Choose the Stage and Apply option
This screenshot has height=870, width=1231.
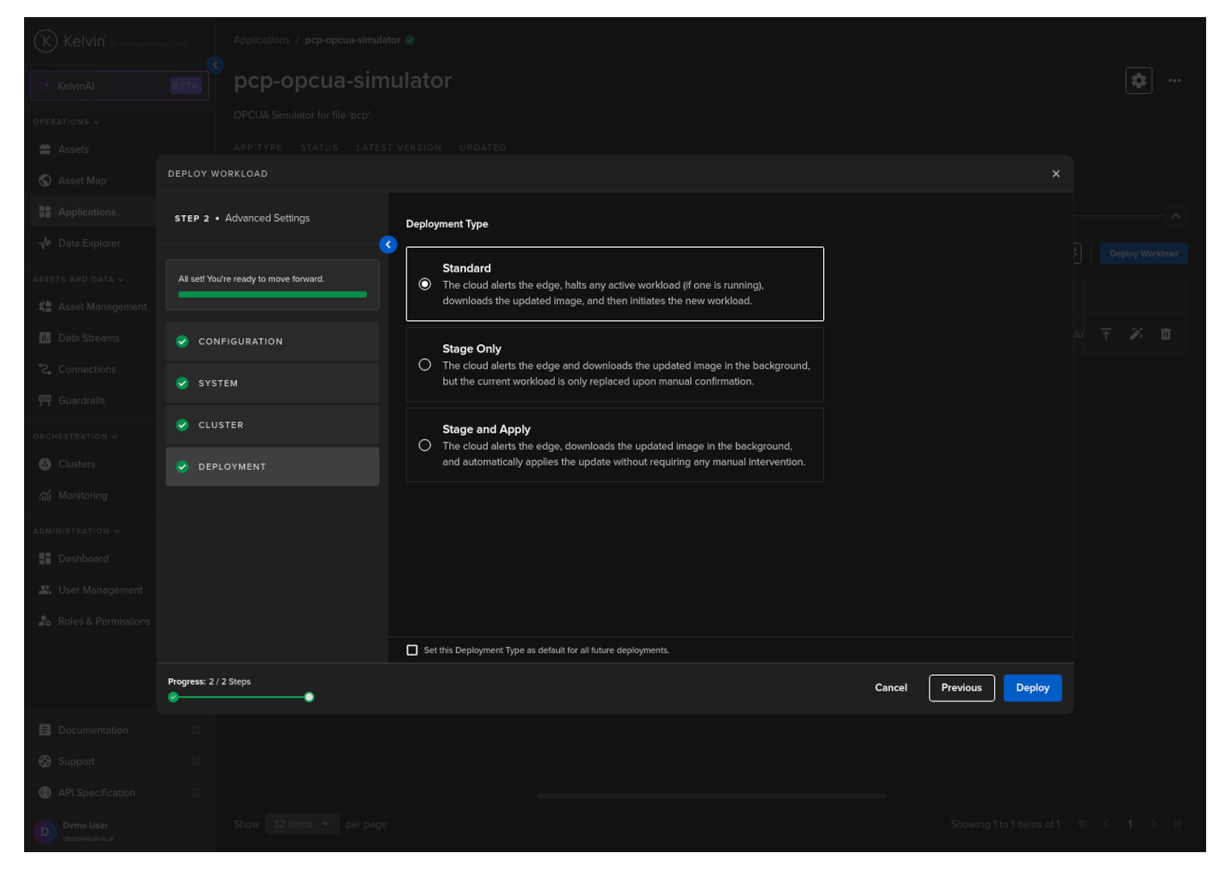coord(425,446)
